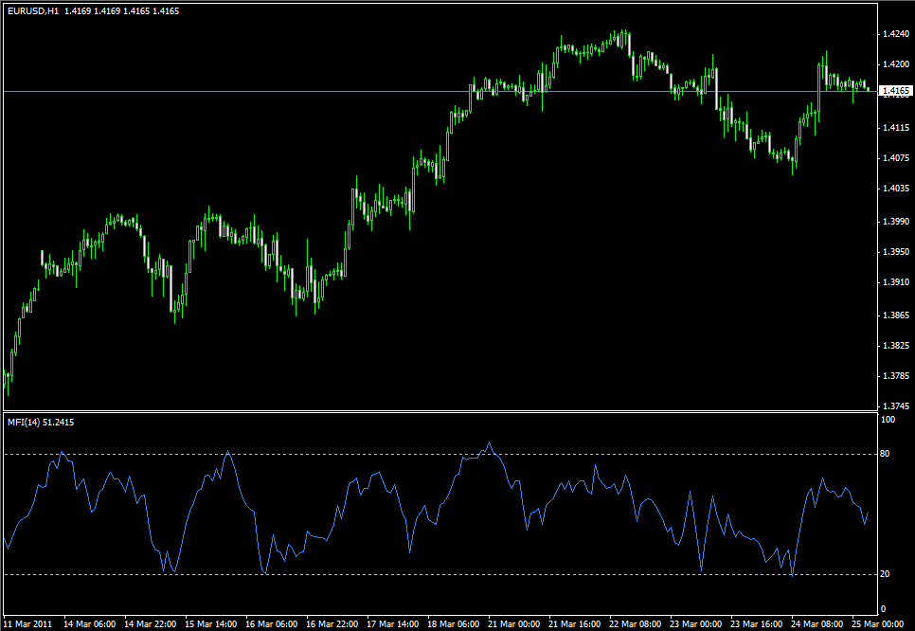Click the EURUSD,H1 chart title text

(x=32, y=11)
